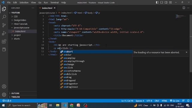Split the editor to the right
The width and height of the screenshot is (192, 108).
click(x=184, y=8)
